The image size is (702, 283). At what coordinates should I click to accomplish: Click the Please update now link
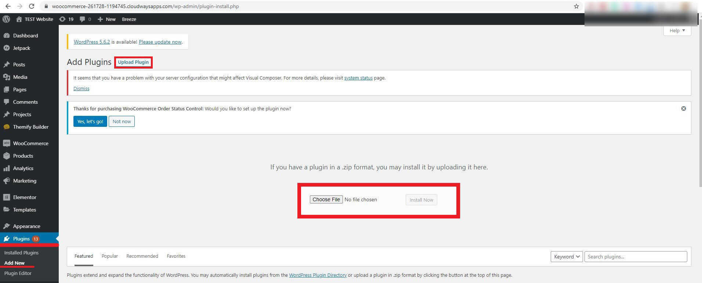click(160, 42)
